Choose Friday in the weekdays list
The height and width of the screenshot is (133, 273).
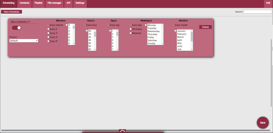(x=154, y=38)
